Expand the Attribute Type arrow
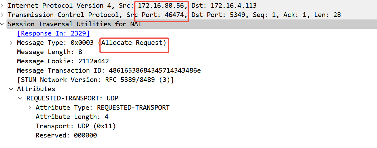 [30, 108]
